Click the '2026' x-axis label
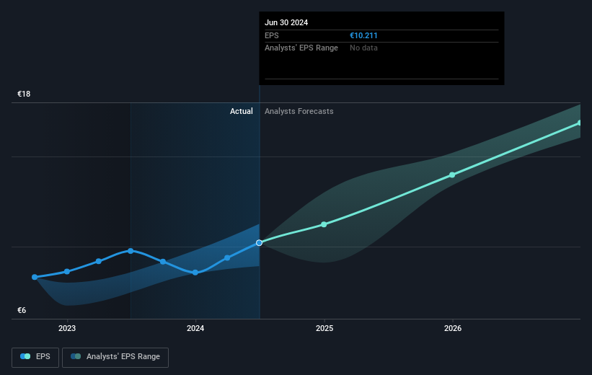The width and height of the screenshot is (592, 375). [x=453, y=328]
